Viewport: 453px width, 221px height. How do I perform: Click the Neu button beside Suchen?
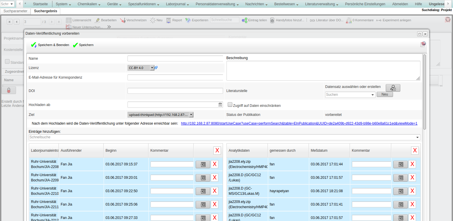(385, 94)
